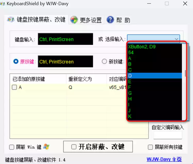Choose XButton2, D9 from the dropdown list
The height and width of the screenshot is (164, 193).
pyautogui.click(x=155, y=47)
